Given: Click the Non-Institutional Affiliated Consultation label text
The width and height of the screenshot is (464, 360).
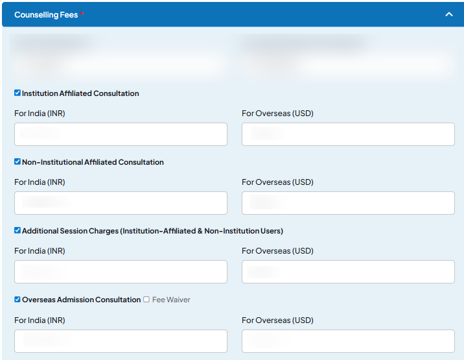Looking at the screenshot, I should (93, 162).
